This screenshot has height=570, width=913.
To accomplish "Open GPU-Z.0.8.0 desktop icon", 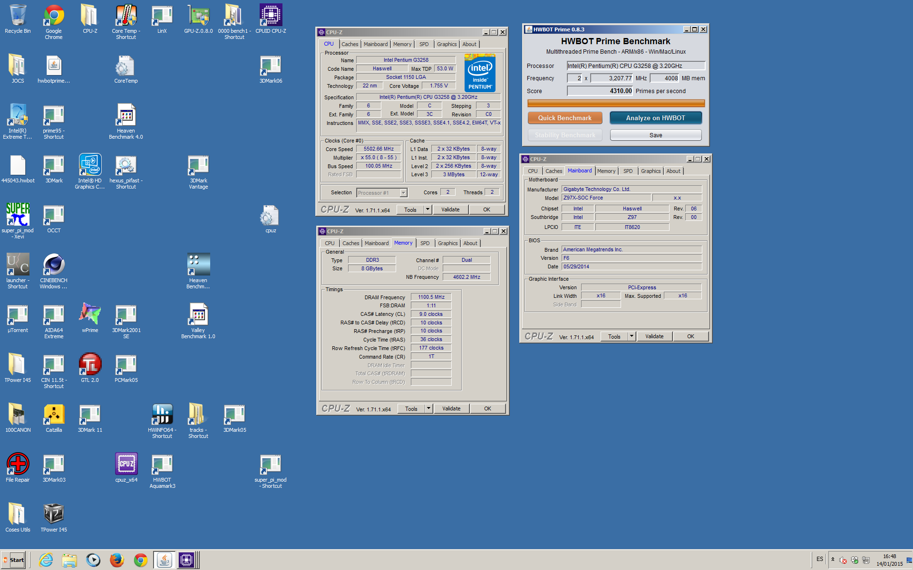I will pyautogui.click(x=198, y=19).
